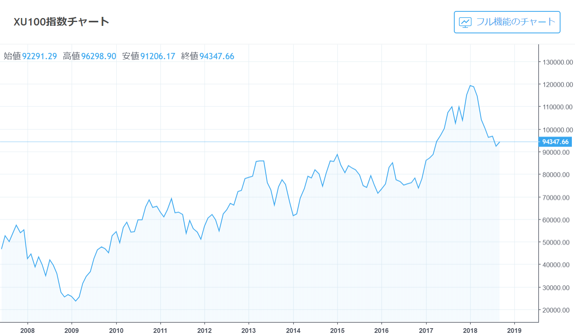575x336 pixels.
Task: Select the 2010 label on the time axis
Action: coord(116,331)
